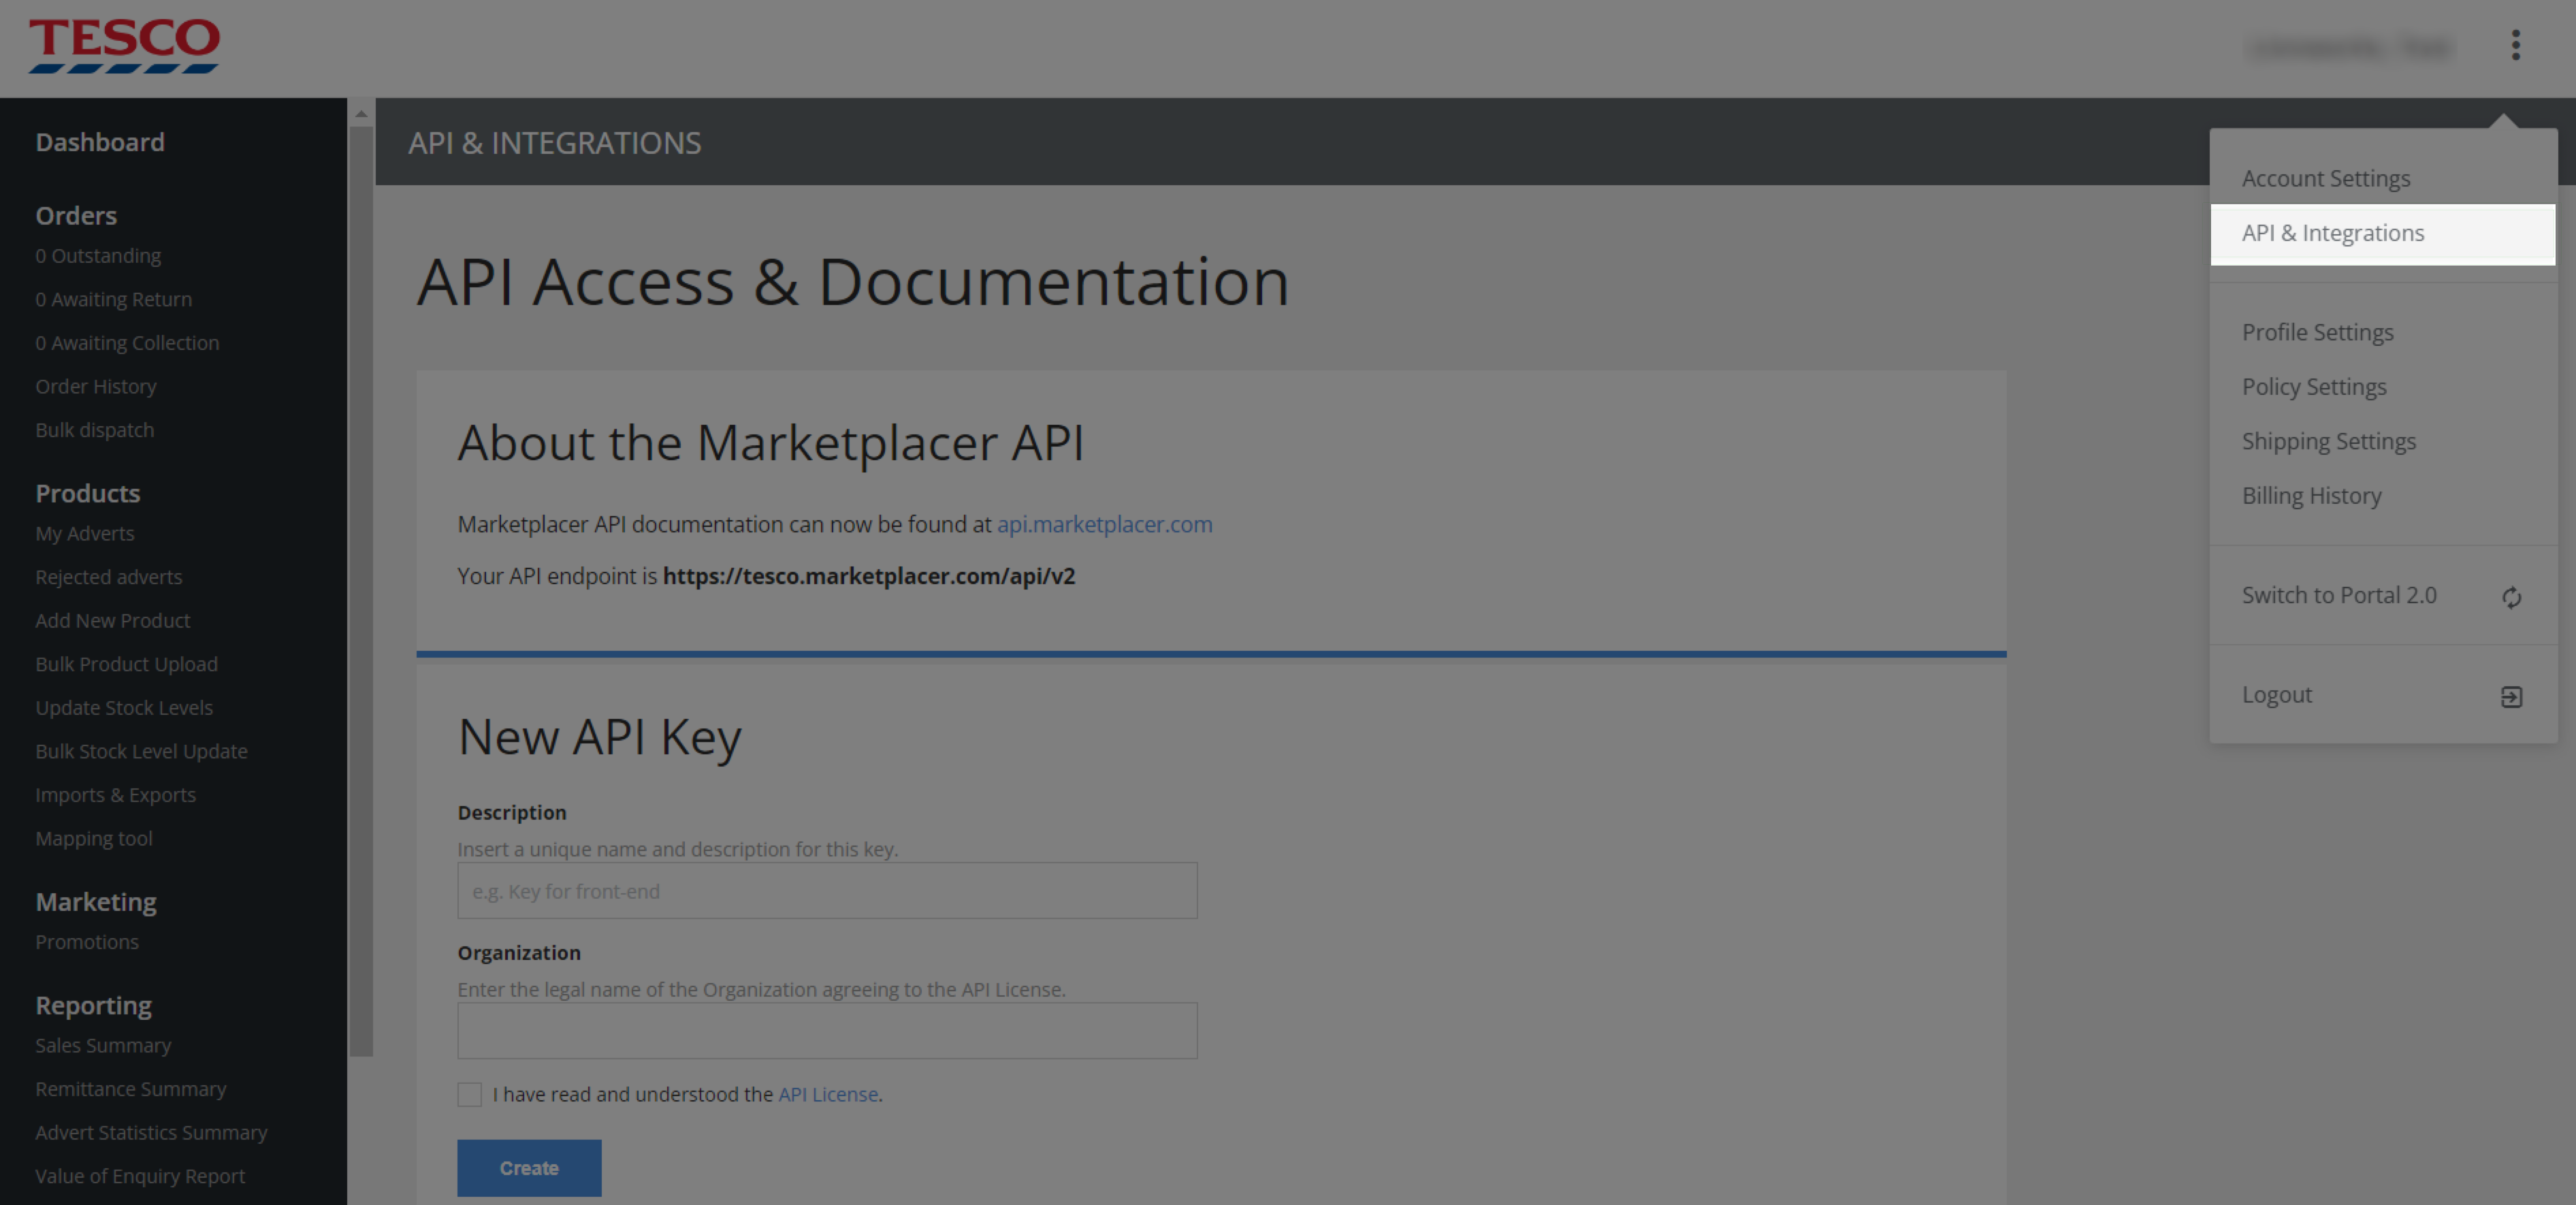
Task: View 0 Outstanding orders
Action: click(x=98, y=256)
